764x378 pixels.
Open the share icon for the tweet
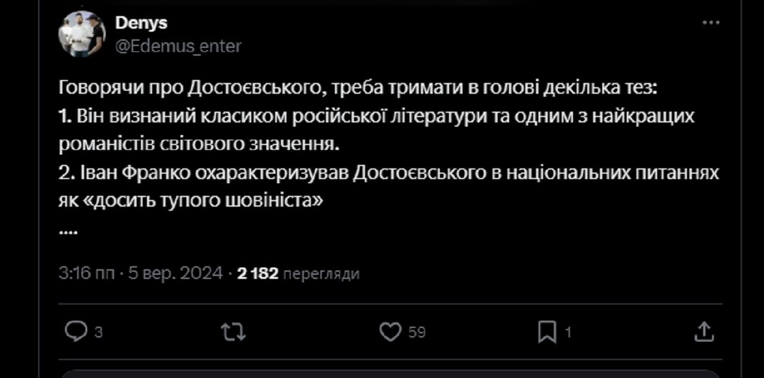(x=704, y=331)
